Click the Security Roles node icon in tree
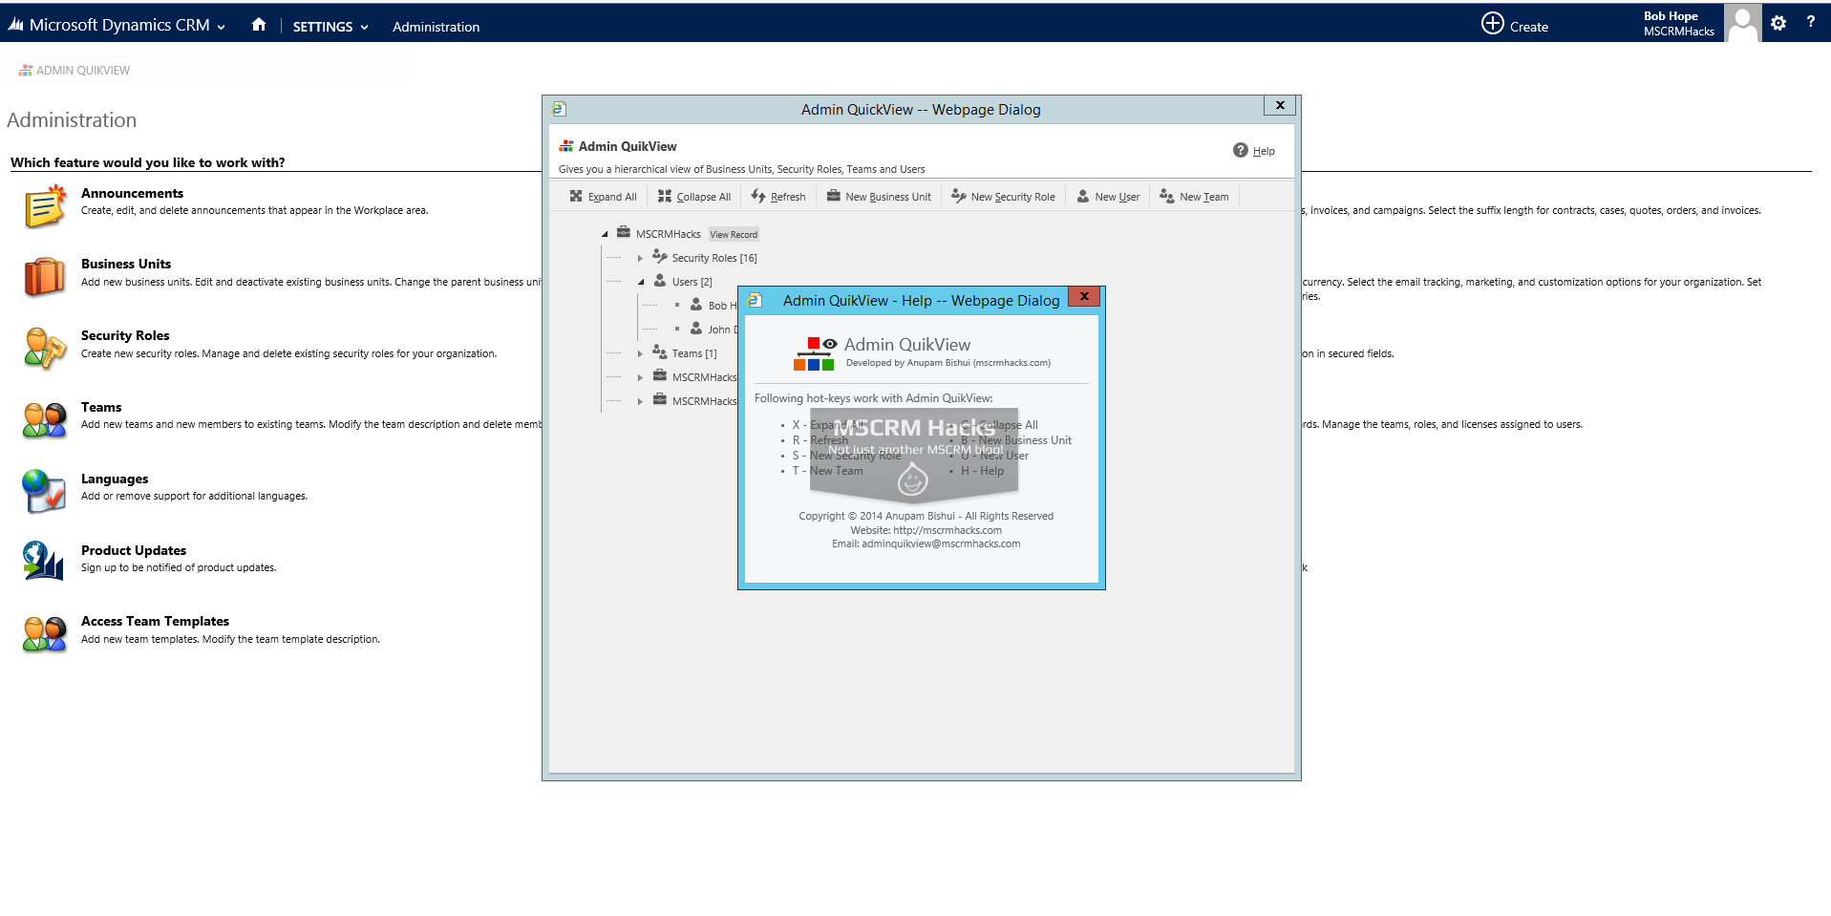This screenshot has height=916, width=1831. pos(660,256)
